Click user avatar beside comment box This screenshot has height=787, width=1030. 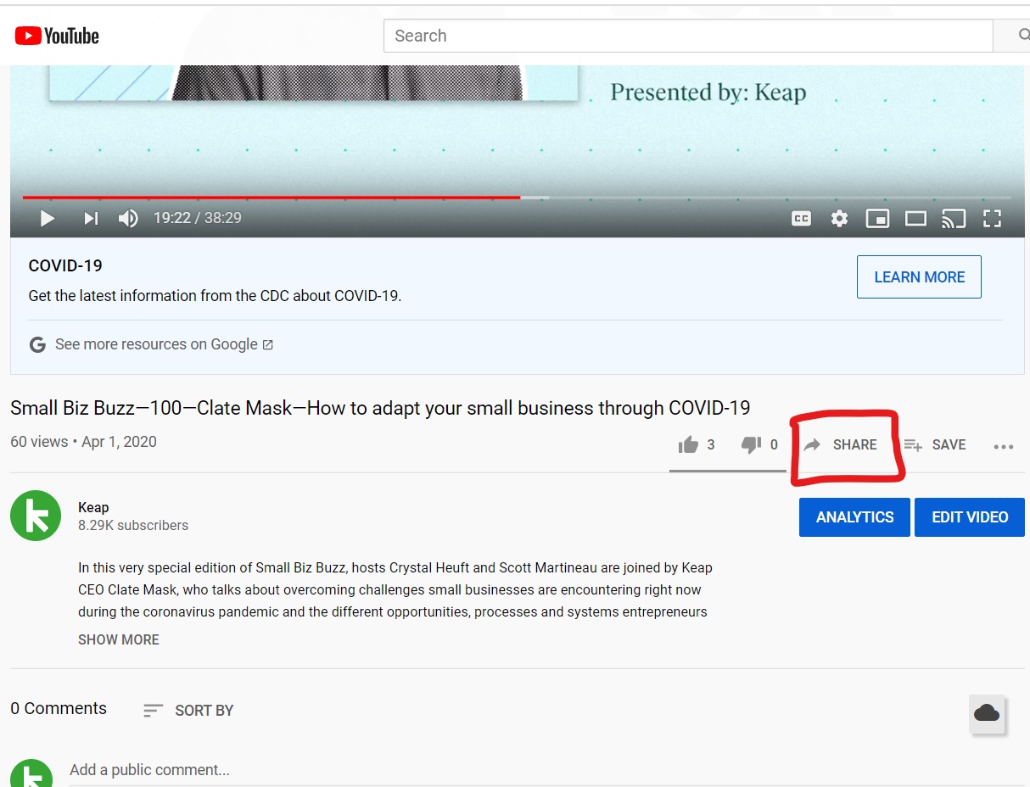point(31,773)
